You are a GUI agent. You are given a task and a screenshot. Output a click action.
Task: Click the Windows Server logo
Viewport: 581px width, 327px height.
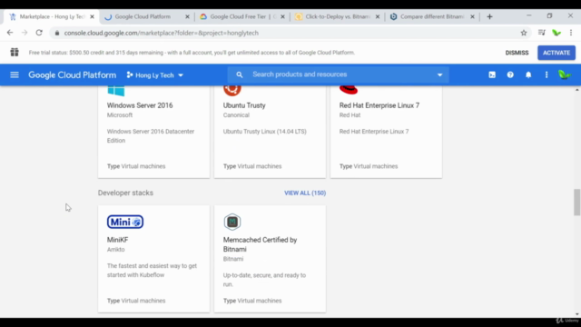[x=116, y=91]
